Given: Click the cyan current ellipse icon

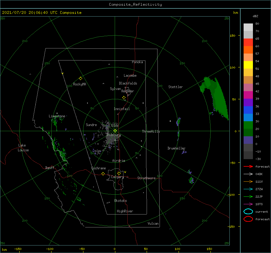Looking at the screenshot, I should (248, 211).
